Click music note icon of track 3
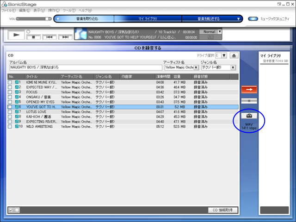This screenshot has width=296, height=222. pyautogui.click(x=17, y=92)
